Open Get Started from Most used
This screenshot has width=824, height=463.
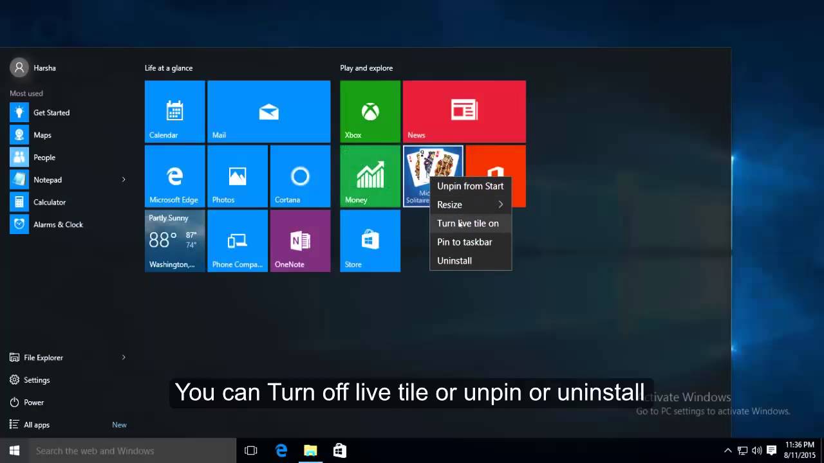coord(68,113)
